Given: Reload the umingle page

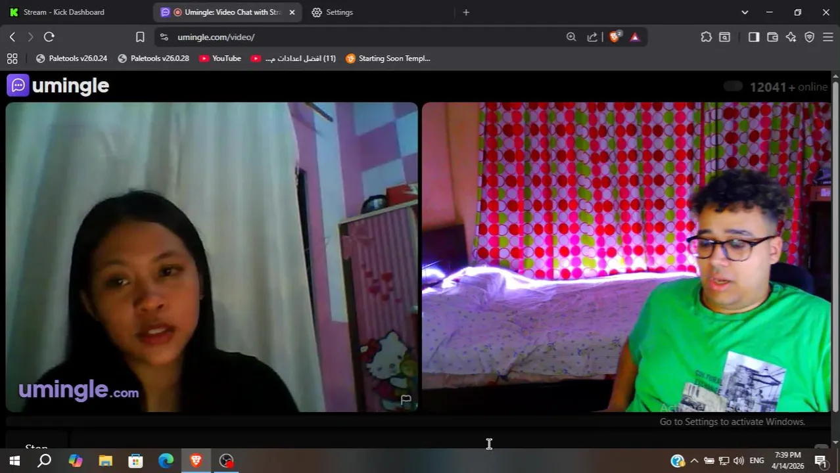Looking at the screenshot, I should [x=49, y=37].
